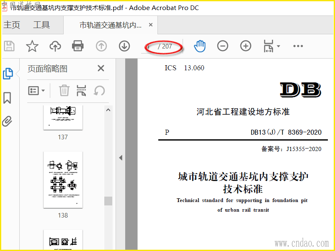Collapse the navigation pane with left arrow

click(x=121, y=158)
